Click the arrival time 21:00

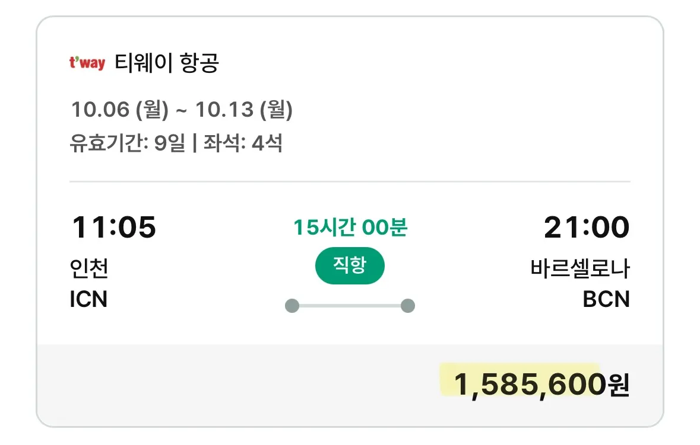pos(586,227)
